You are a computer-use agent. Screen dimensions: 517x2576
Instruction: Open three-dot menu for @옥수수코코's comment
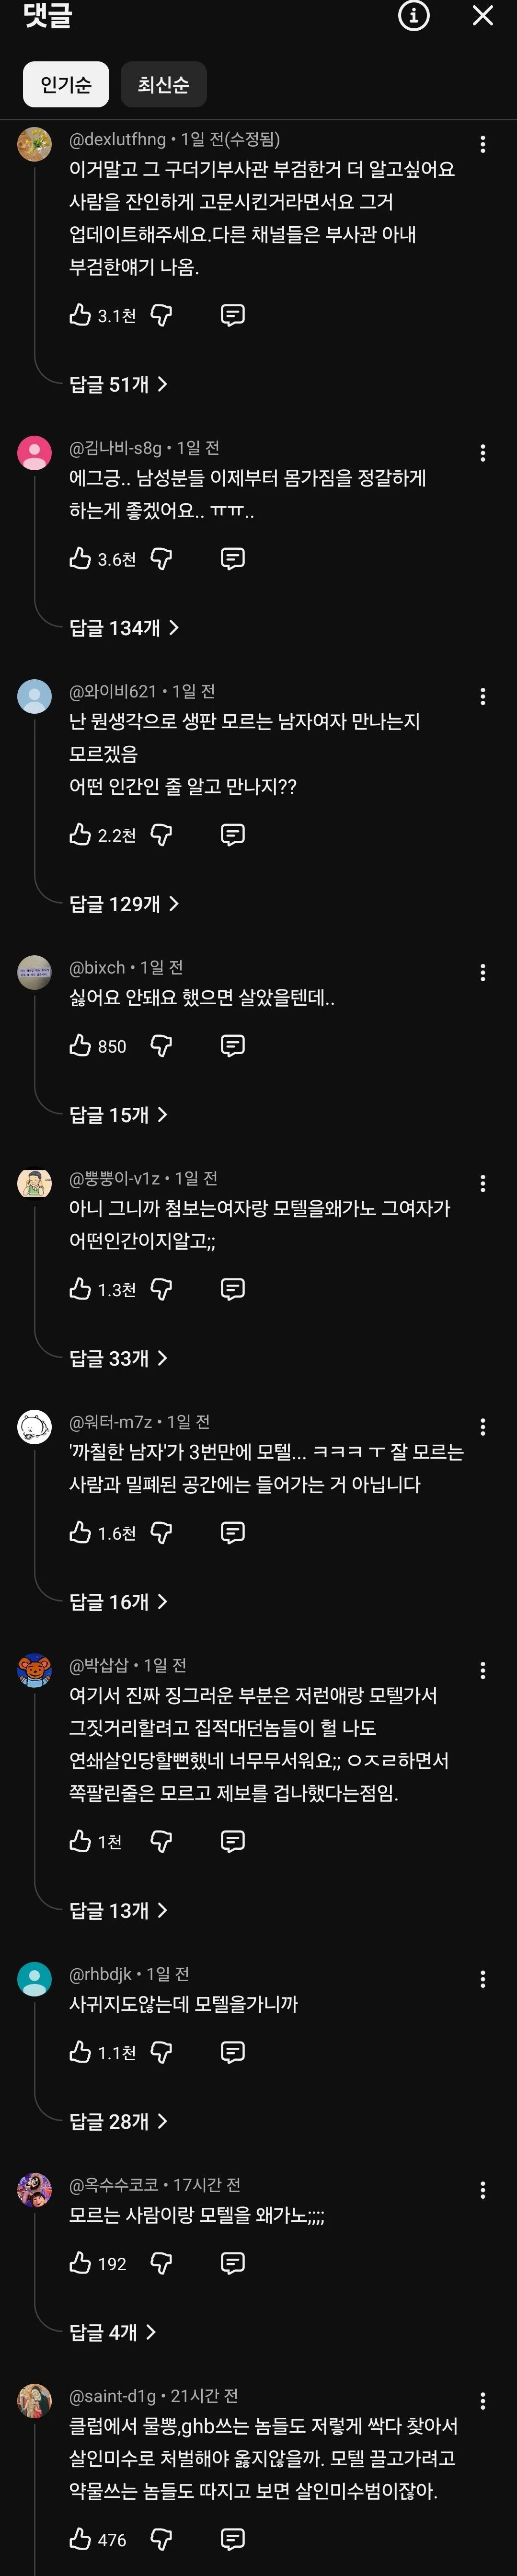coord(483,2190)
